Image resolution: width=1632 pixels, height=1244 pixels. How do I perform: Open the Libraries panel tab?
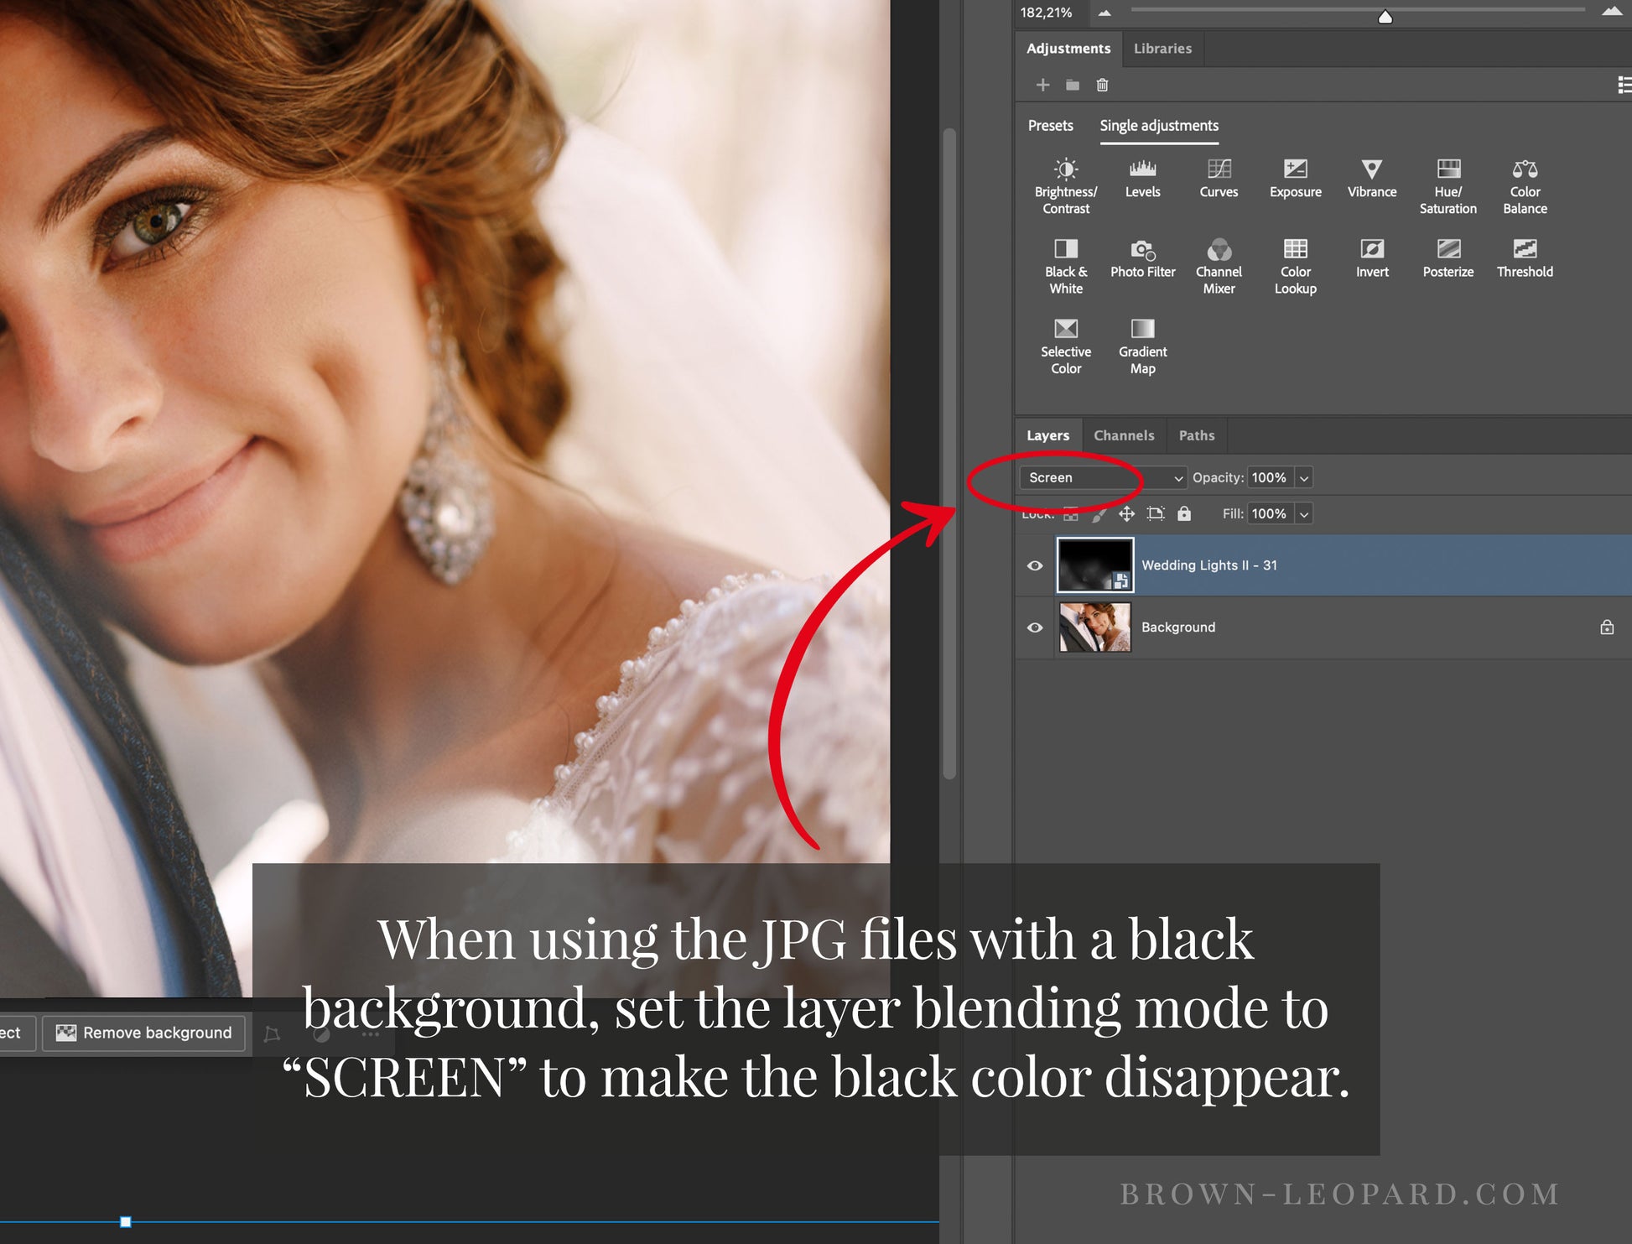tap(1162, 49)
